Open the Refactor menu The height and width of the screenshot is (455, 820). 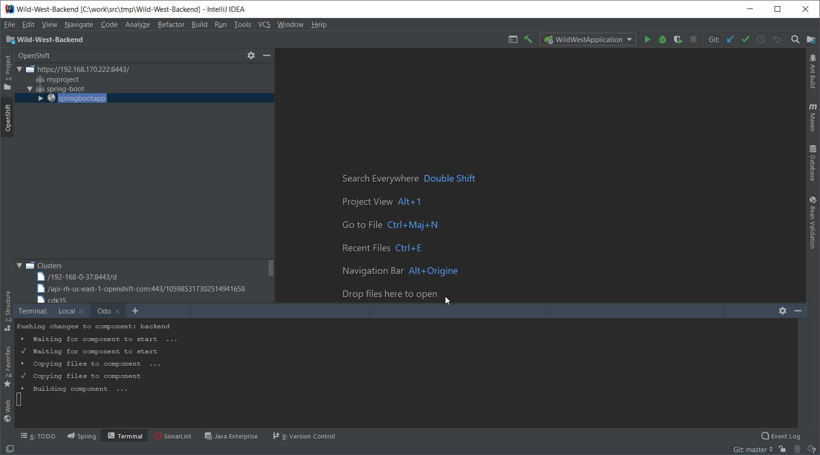coord(171,24)
